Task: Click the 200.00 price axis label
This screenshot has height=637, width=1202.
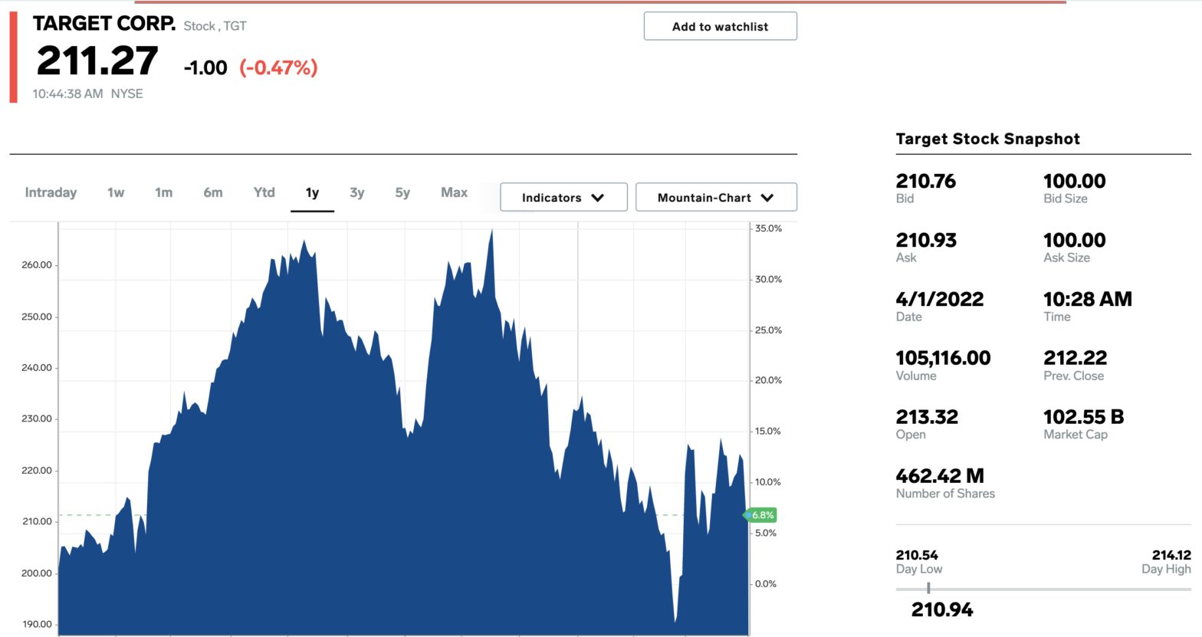Action: (x=37, y=573)
